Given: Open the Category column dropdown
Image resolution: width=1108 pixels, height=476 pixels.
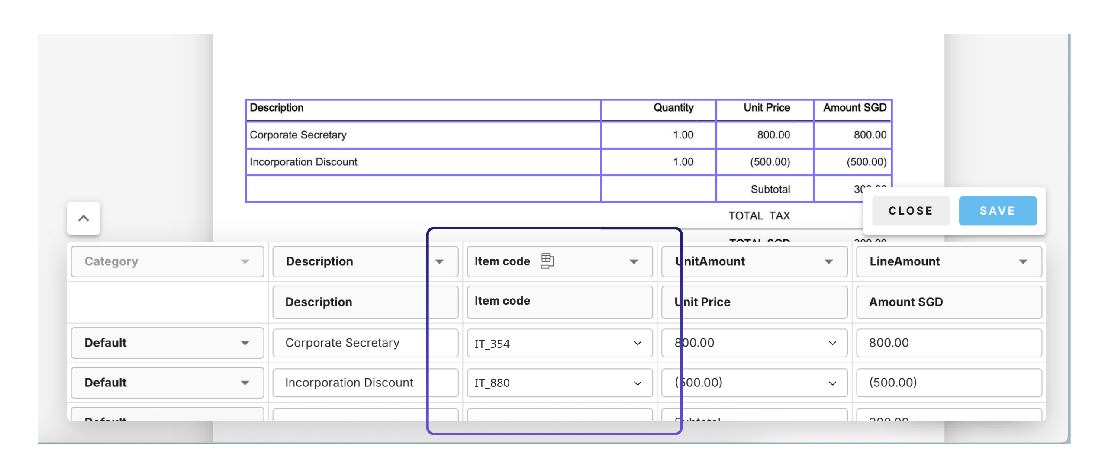Looking at the screenshot, I should (167, 261).
